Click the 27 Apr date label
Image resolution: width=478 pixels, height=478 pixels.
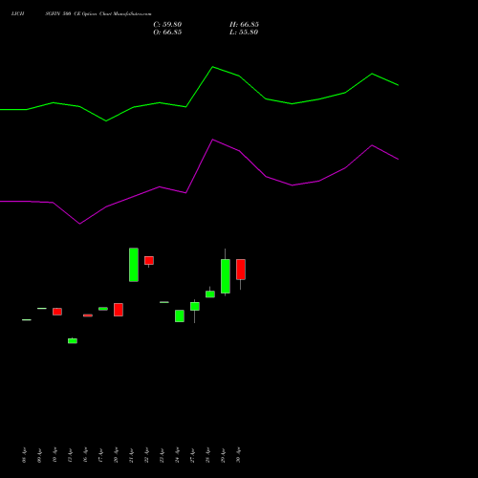pyautogui.click(x=193, y=455)
